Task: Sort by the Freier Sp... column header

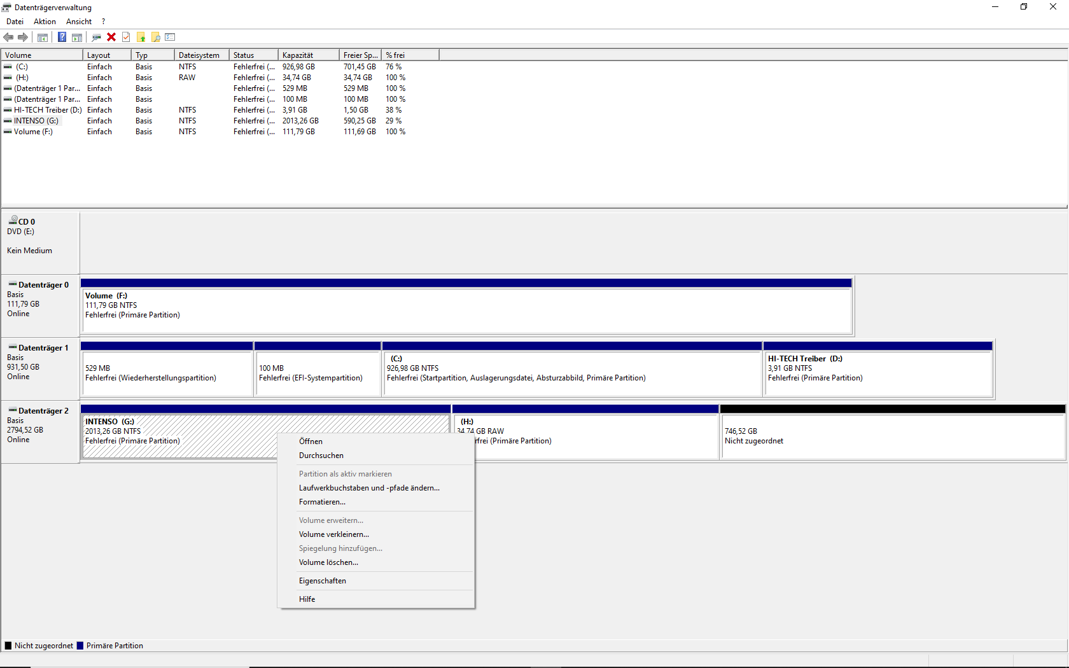Action: coord(360,55)
